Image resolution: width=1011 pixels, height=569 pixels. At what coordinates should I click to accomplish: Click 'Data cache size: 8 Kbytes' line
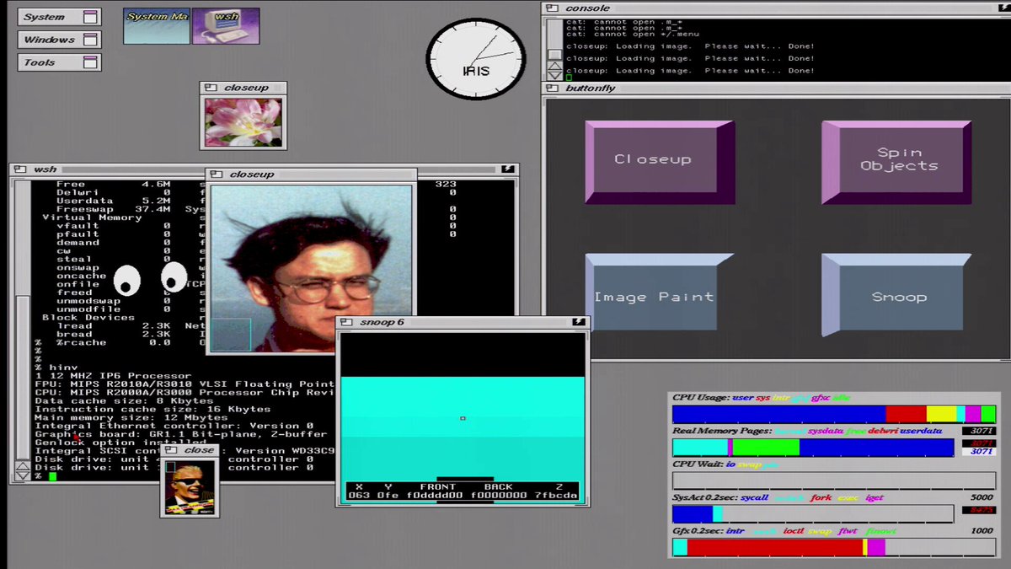pyautogui.click(x=125, y=400)
